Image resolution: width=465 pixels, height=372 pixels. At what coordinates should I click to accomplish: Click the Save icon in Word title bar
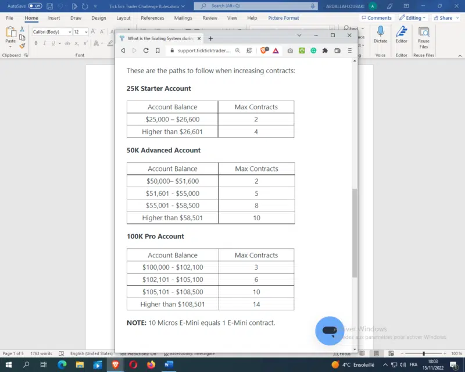[50, 6]
